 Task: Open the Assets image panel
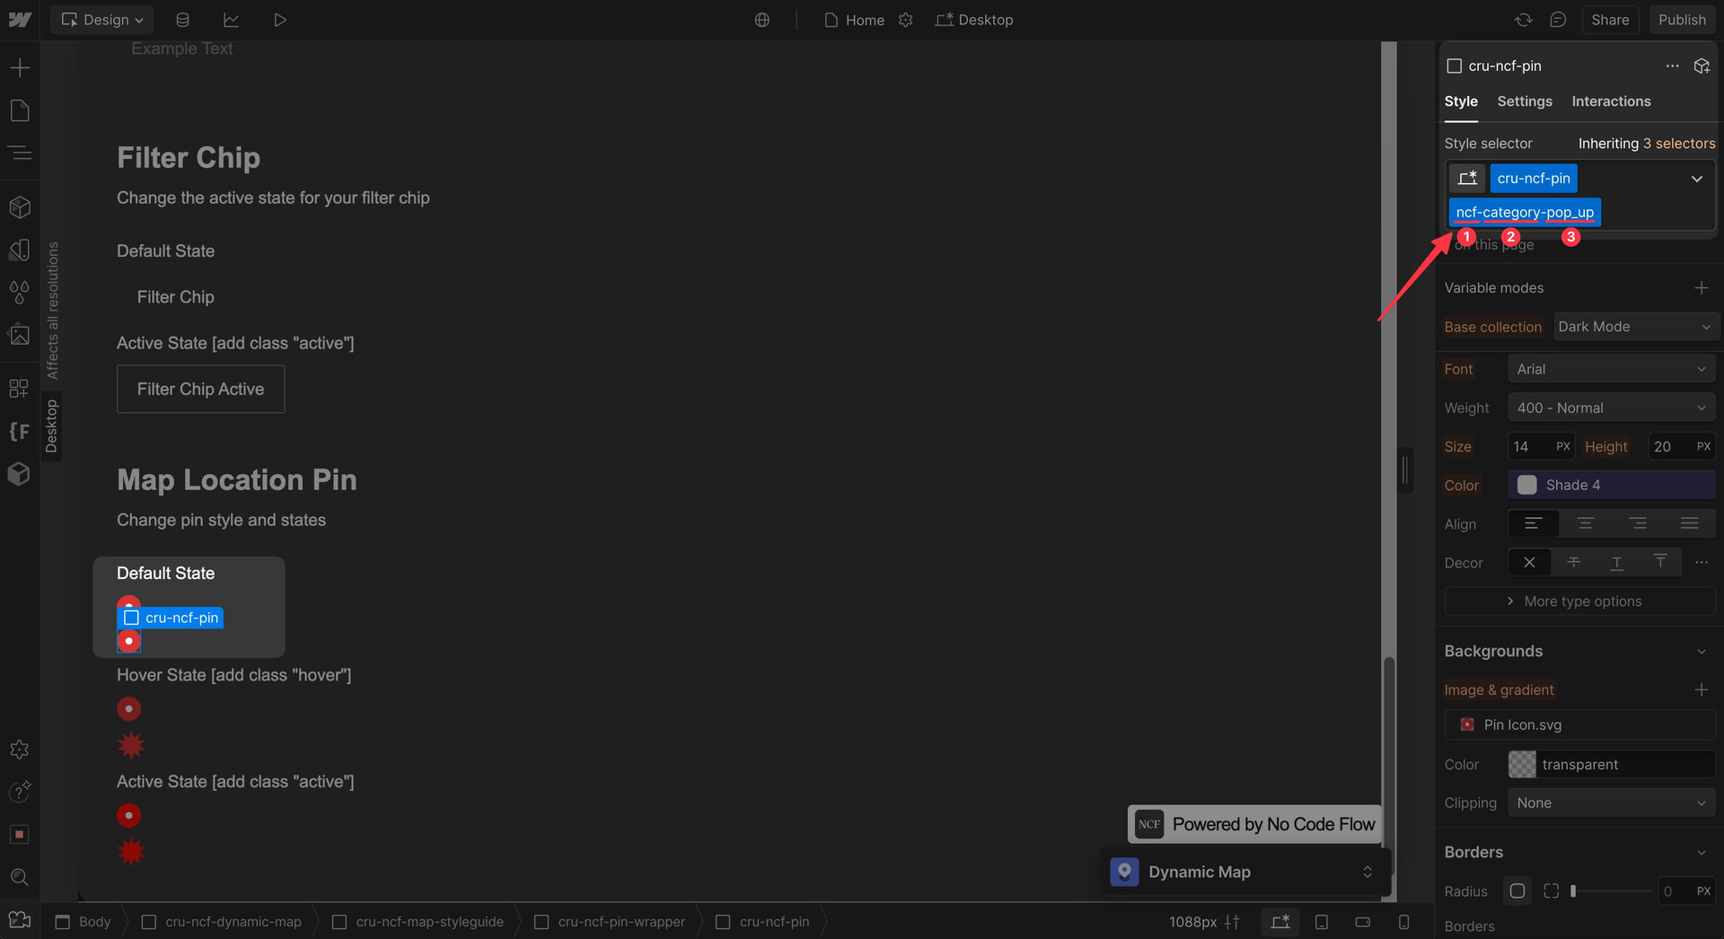click(20, 335)
